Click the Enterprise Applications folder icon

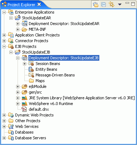coord(11,12)
